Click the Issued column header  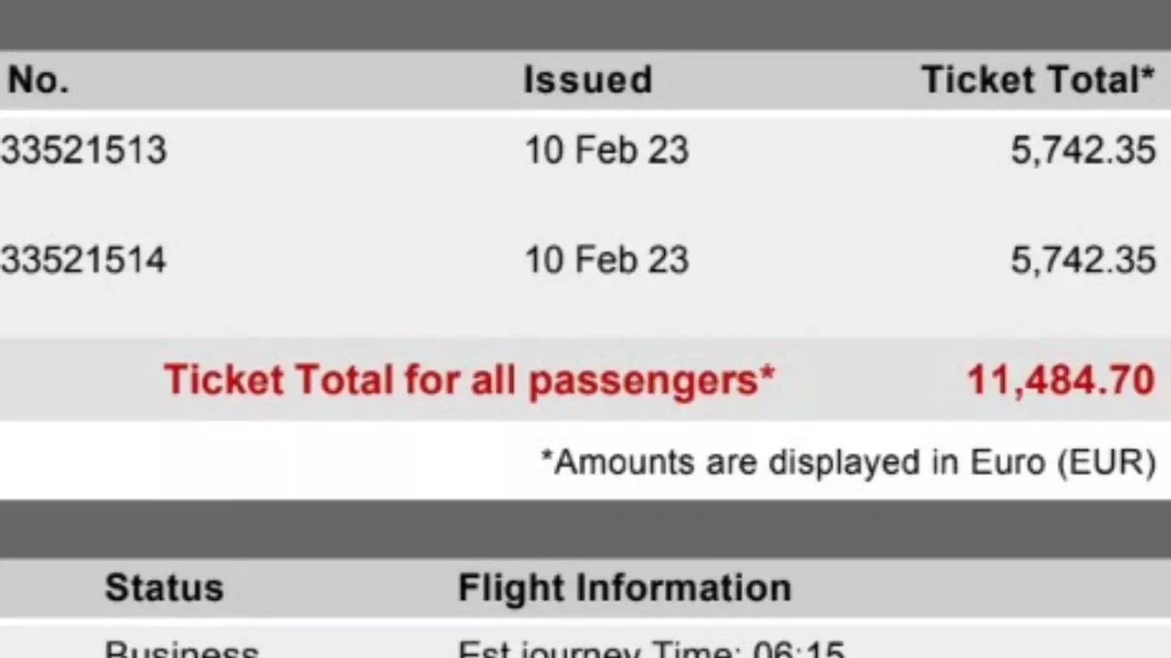tap(587, 80)
